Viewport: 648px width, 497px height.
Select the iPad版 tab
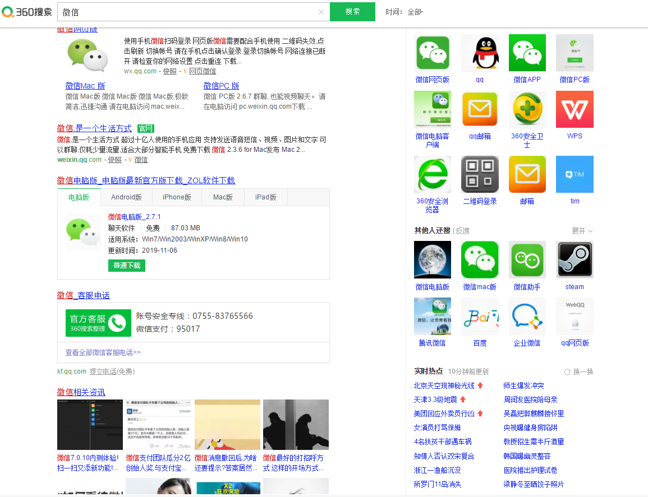click(266, 197)
